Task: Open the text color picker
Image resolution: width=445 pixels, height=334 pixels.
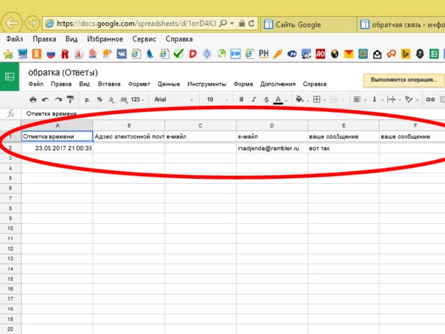Action: coord(278,100)
